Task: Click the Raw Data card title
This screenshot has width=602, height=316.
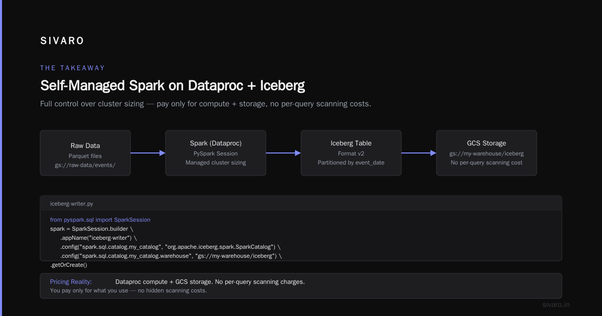Action: 85,145
